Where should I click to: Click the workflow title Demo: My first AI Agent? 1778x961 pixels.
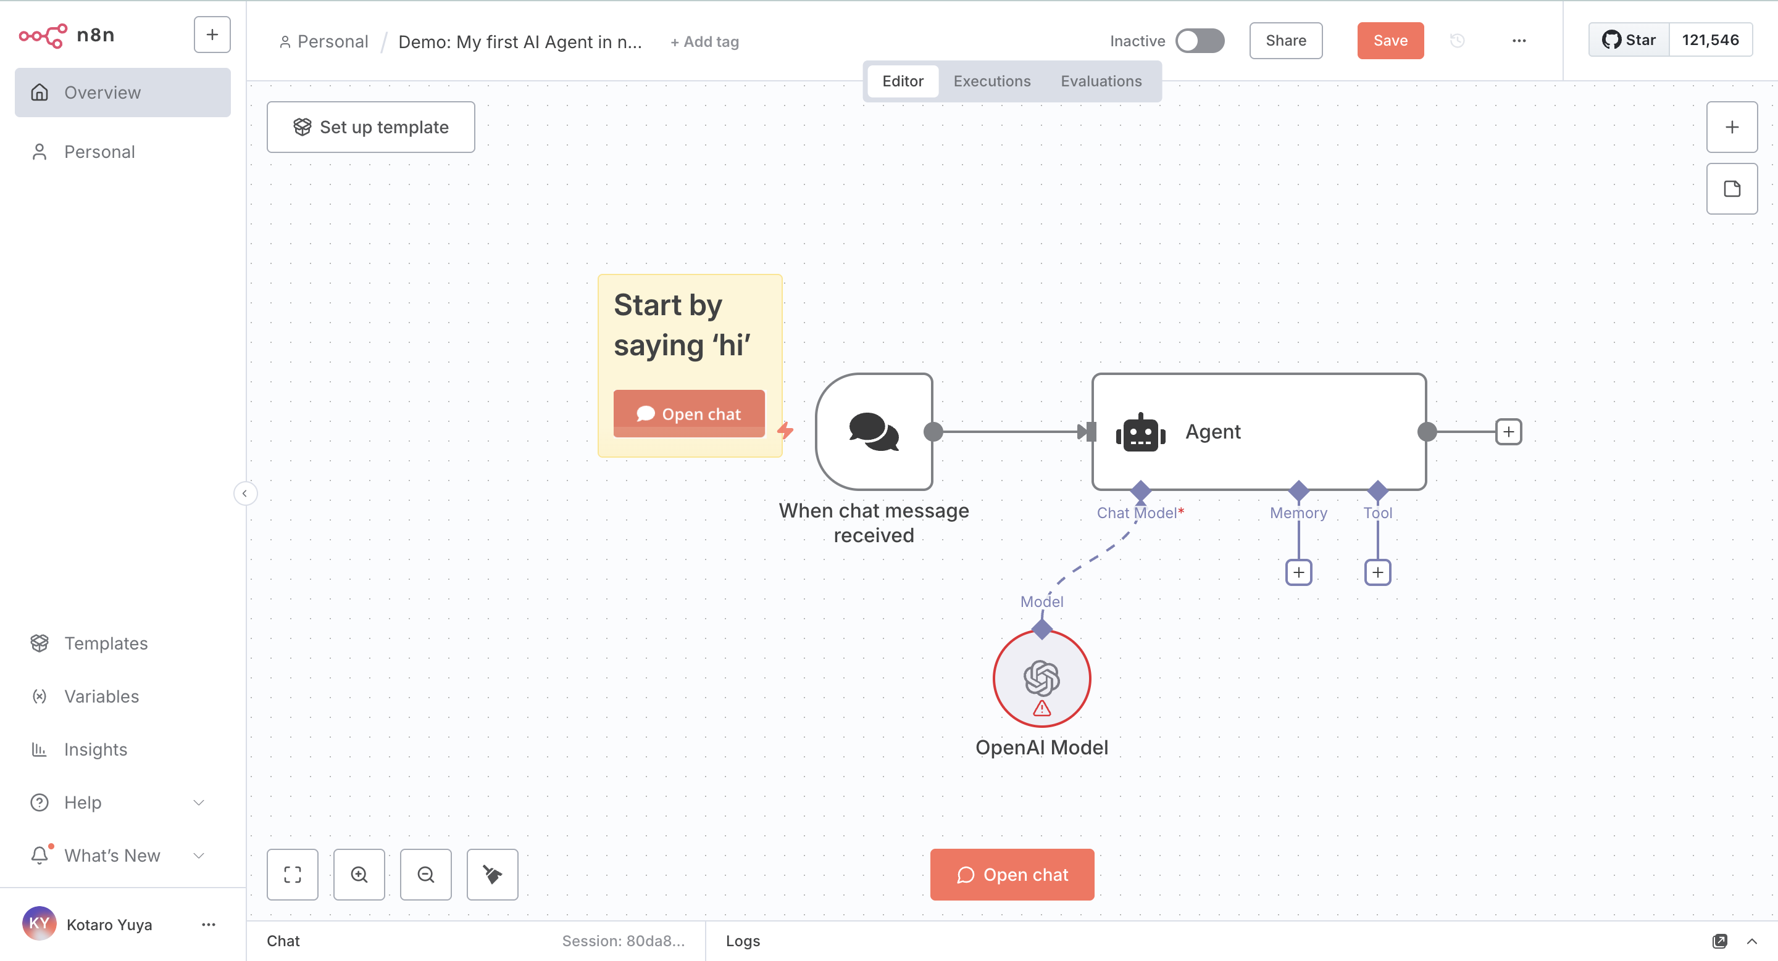point(520,42)
